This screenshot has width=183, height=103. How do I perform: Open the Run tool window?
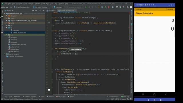point(71,97)
